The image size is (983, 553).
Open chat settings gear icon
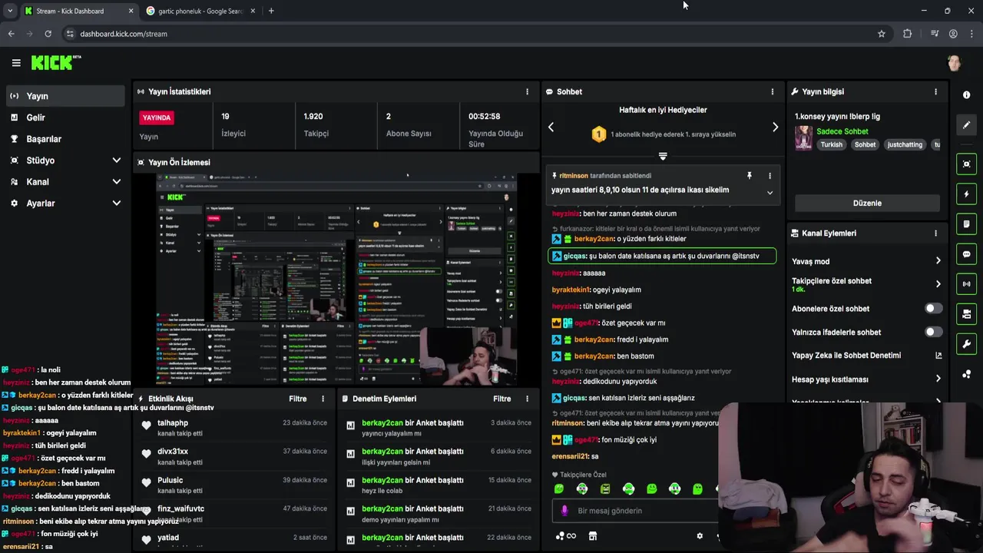pos(700,536)
